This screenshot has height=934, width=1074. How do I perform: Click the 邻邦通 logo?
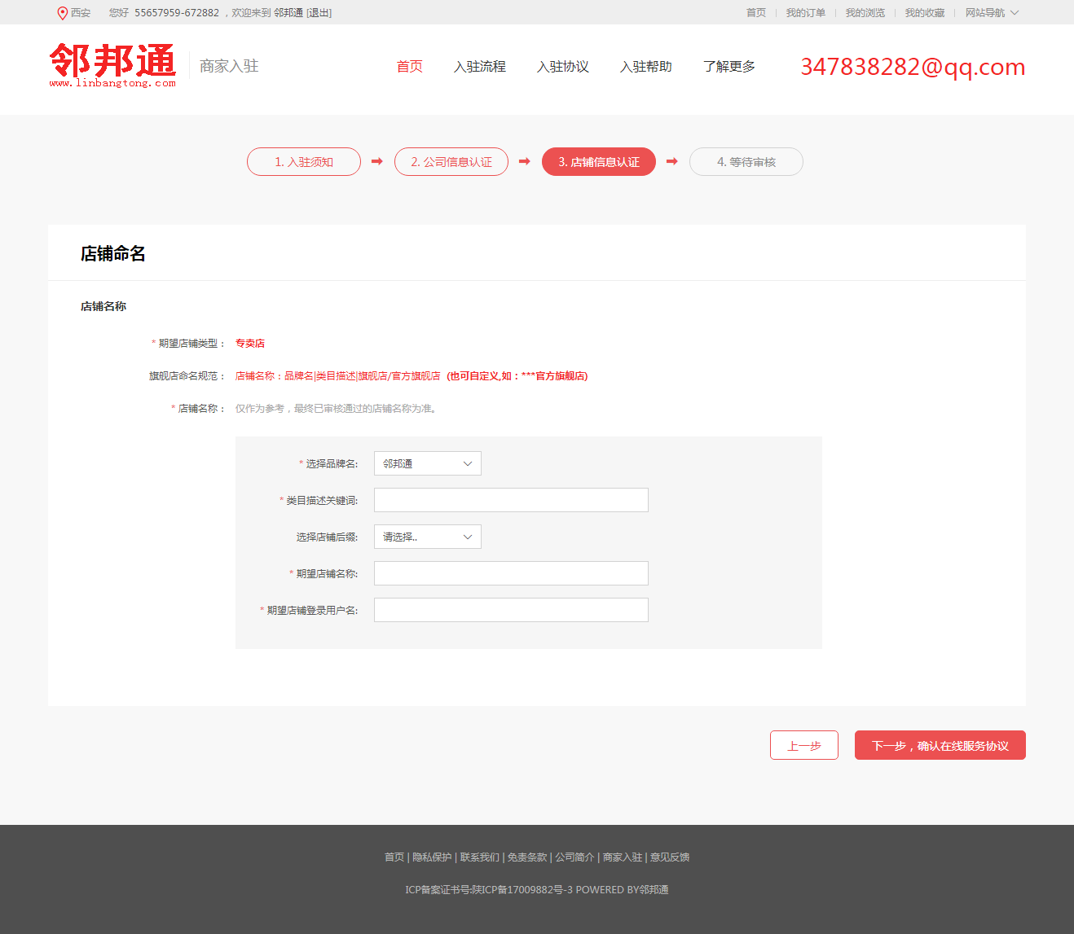(x=112, y=65)
